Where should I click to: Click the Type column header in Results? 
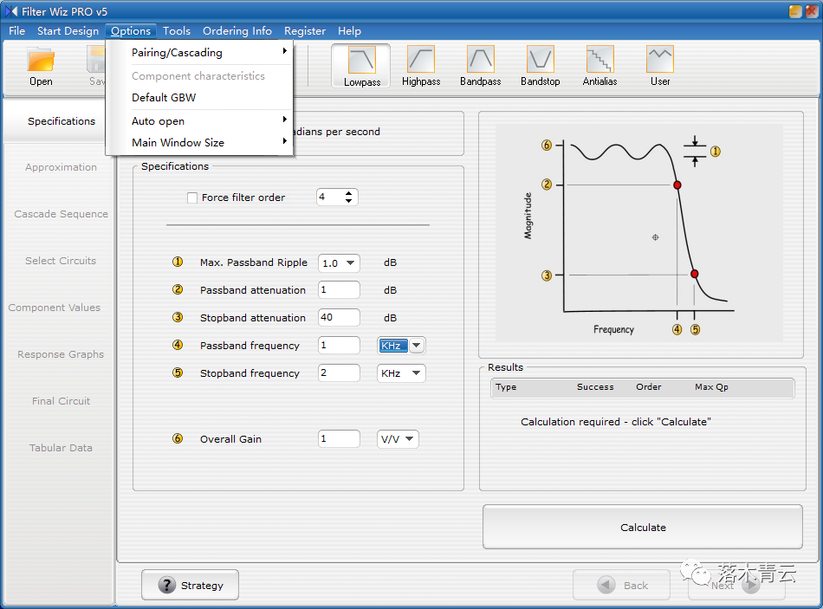506,387
